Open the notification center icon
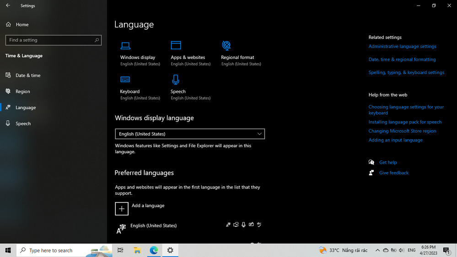Viewport: 457px width, 257px height. (446, 250)
